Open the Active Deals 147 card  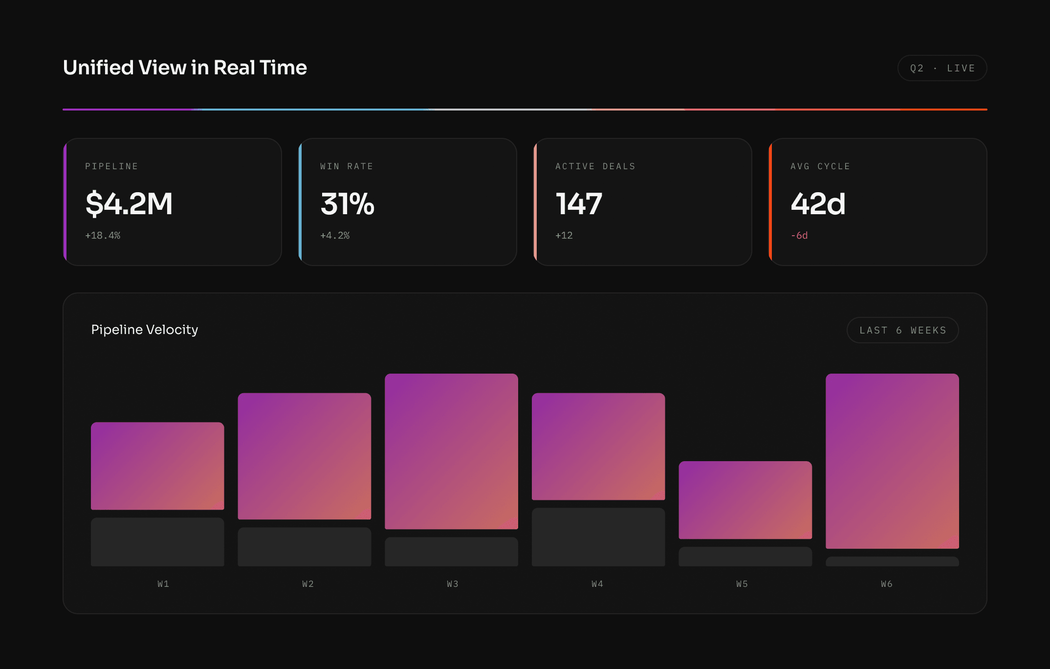[x=642, y=202]
